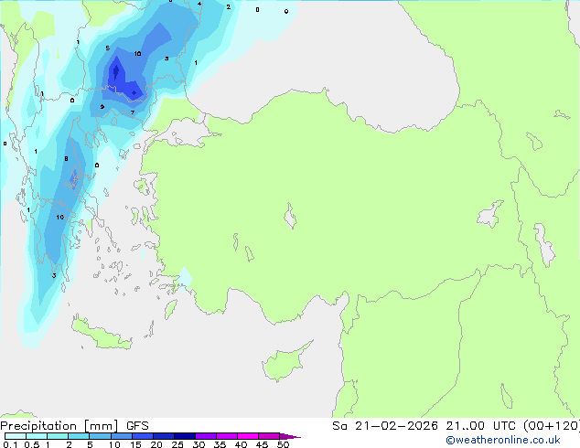Click the map value "7" on the map
Screen dimensions: 580x448
[x=133, y=112]
